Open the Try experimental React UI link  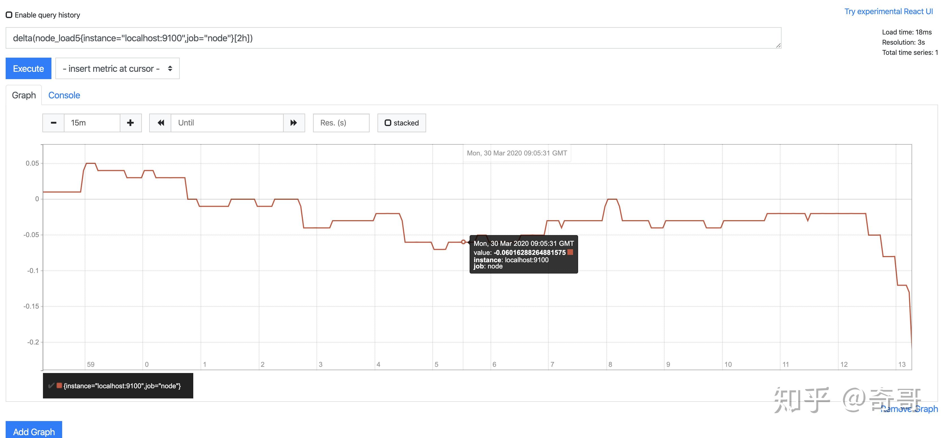coord(888,11)
